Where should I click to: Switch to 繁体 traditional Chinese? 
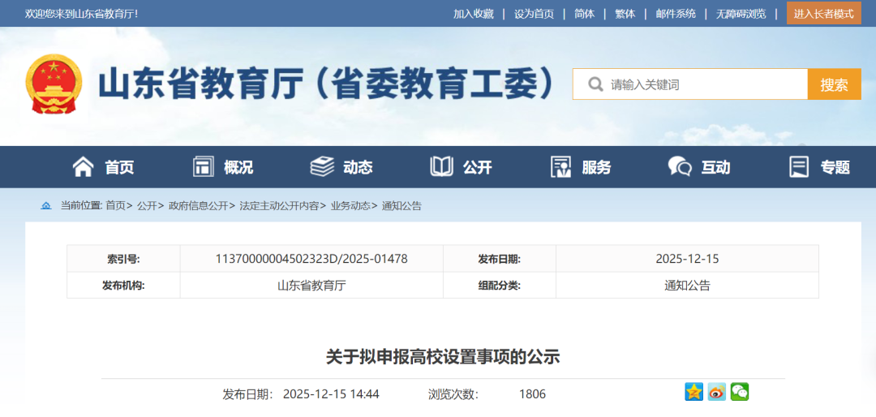[625, 14]
